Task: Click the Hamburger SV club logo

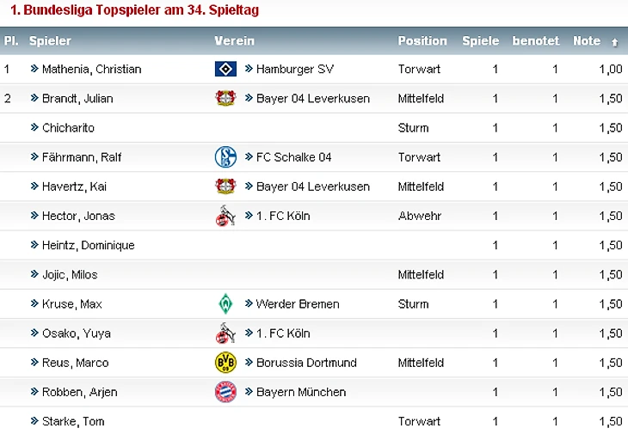Action: (x=225, y=69)
